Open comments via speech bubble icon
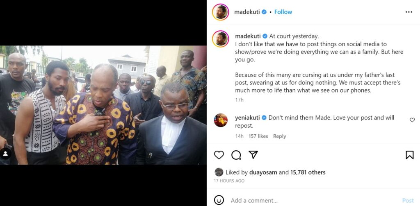 pyautogui.click(x=236, y=155)
